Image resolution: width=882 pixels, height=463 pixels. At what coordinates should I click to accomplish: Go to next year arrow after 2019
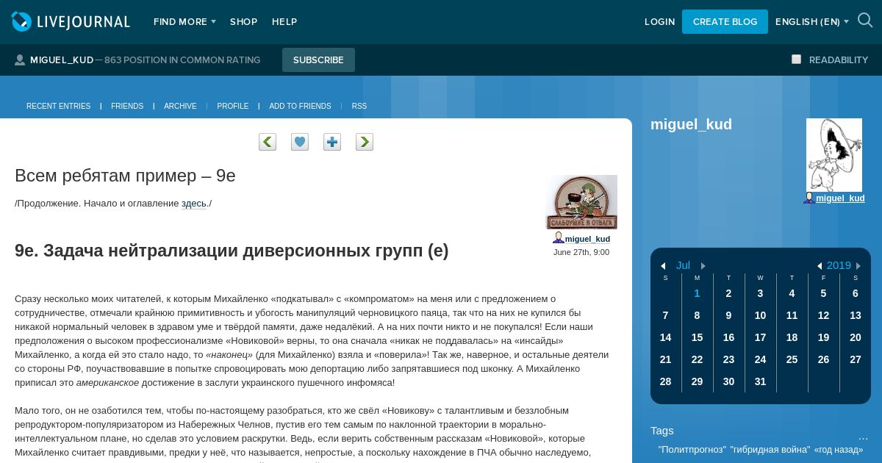click(x=858, y=266)
